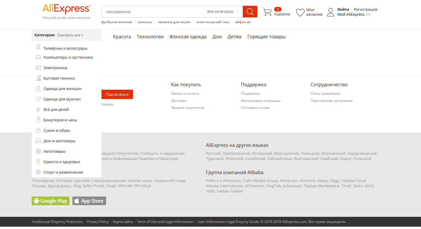Click the Доставка link
Image resolution: width=421 pixels, height=229 pixels.
(x=179, y=101)
